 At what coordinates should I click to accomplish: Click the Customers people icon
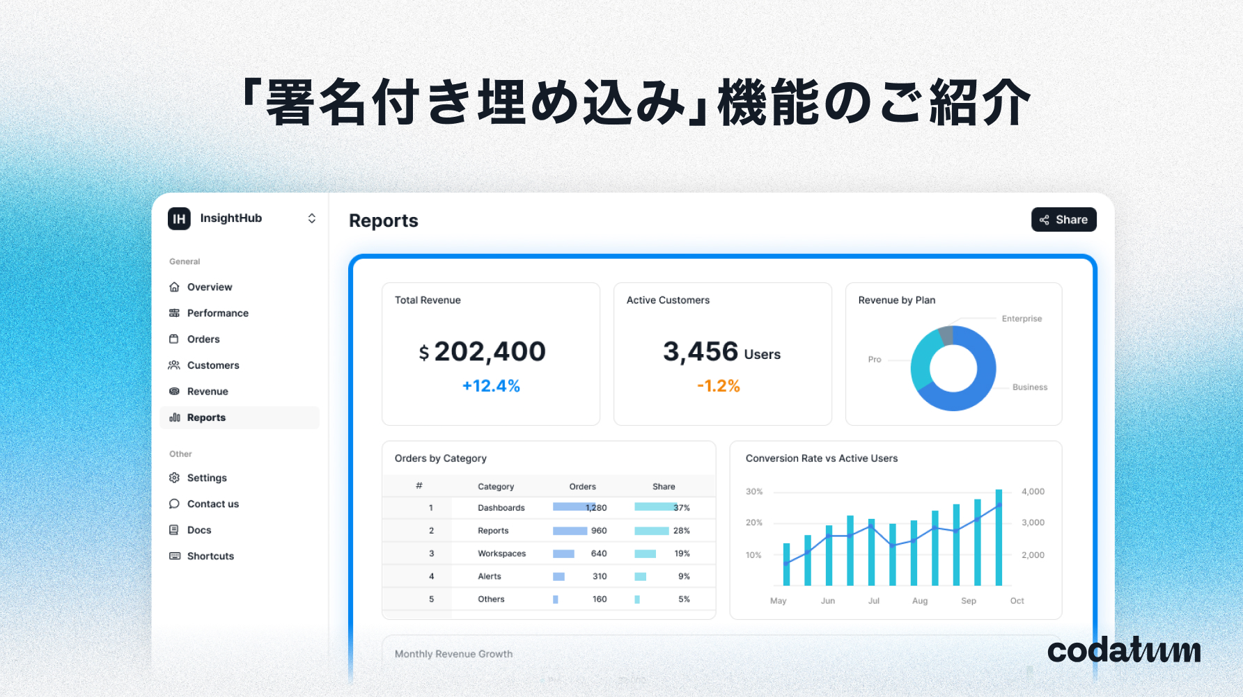click(174, 365)
